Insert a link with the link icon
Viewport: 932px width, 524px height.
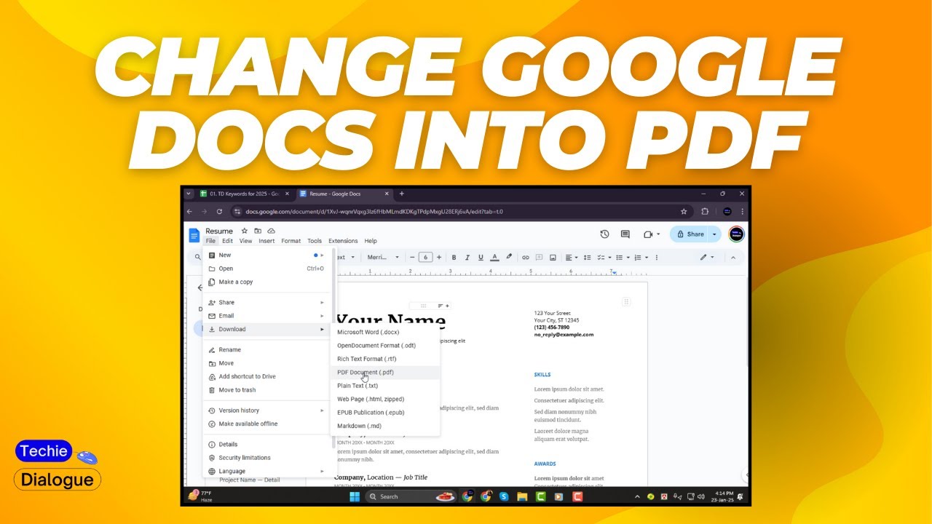pyautogui.click(x=526, y=257)
